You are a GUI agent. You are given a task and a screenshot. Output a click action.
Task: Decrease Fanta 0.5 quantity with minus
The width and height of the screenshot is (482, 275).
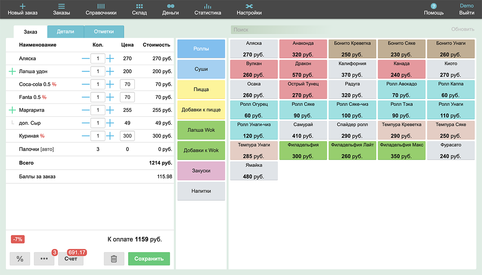tap(86, 97)
